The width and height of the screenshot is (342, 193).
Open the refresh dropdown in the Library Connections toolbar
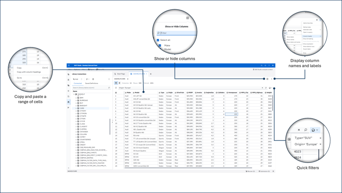click(x=88, y=79)
